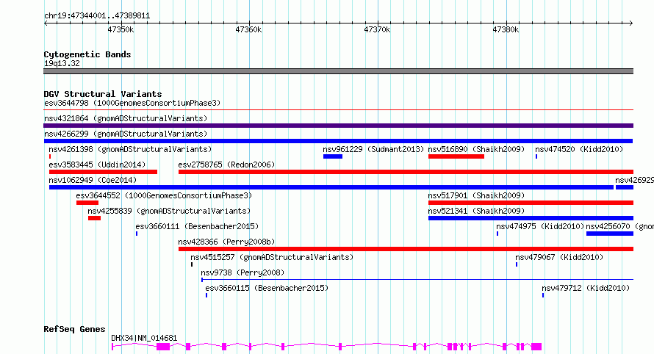Click the ruler's right arrow end

pos(631,23)
